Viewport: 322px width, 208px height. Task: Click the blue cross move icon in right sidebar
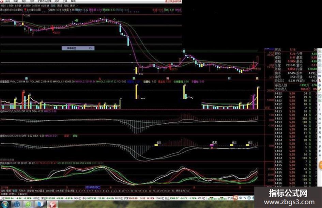320,85
